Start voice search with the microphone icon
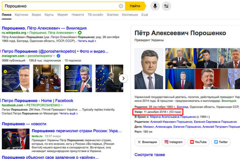The height and width of the screenshot is (159, 240). click(x=155, y=6)
